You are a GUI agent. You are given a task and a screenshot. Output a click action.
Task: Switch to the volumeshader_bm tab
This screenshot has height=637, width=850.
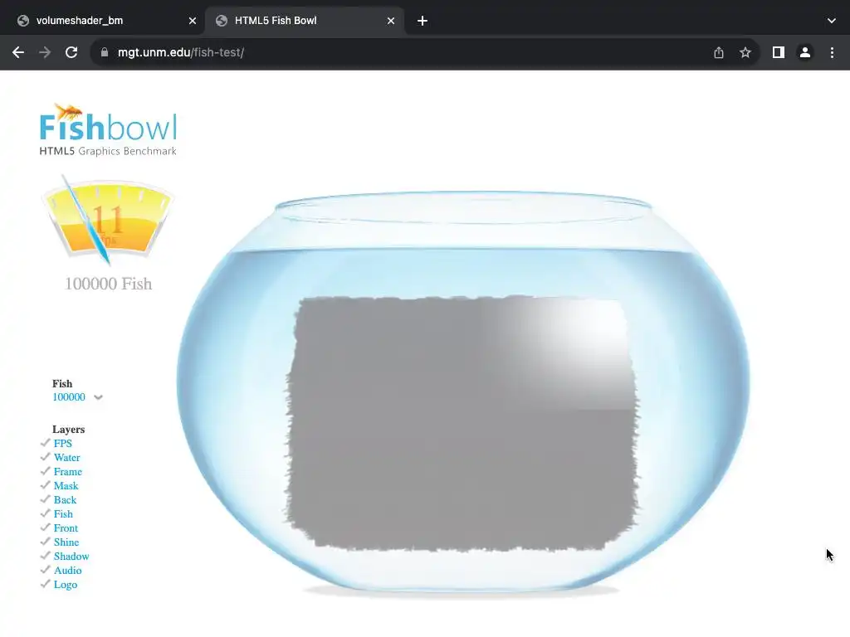[x=79, y=21]
